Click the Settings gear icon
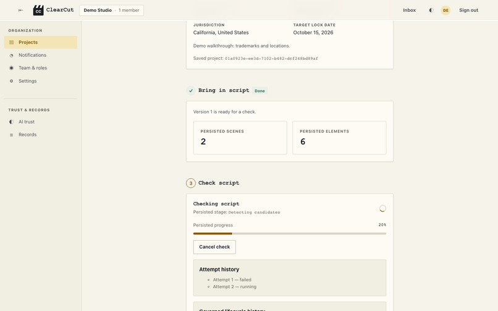 [x=12, y=81]
